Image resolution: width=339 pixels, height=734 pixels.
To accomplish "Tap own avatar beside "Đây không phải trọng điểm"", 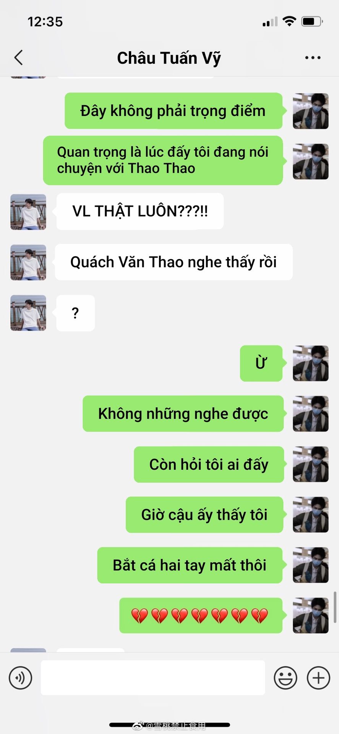I will (x=311, y=111).
